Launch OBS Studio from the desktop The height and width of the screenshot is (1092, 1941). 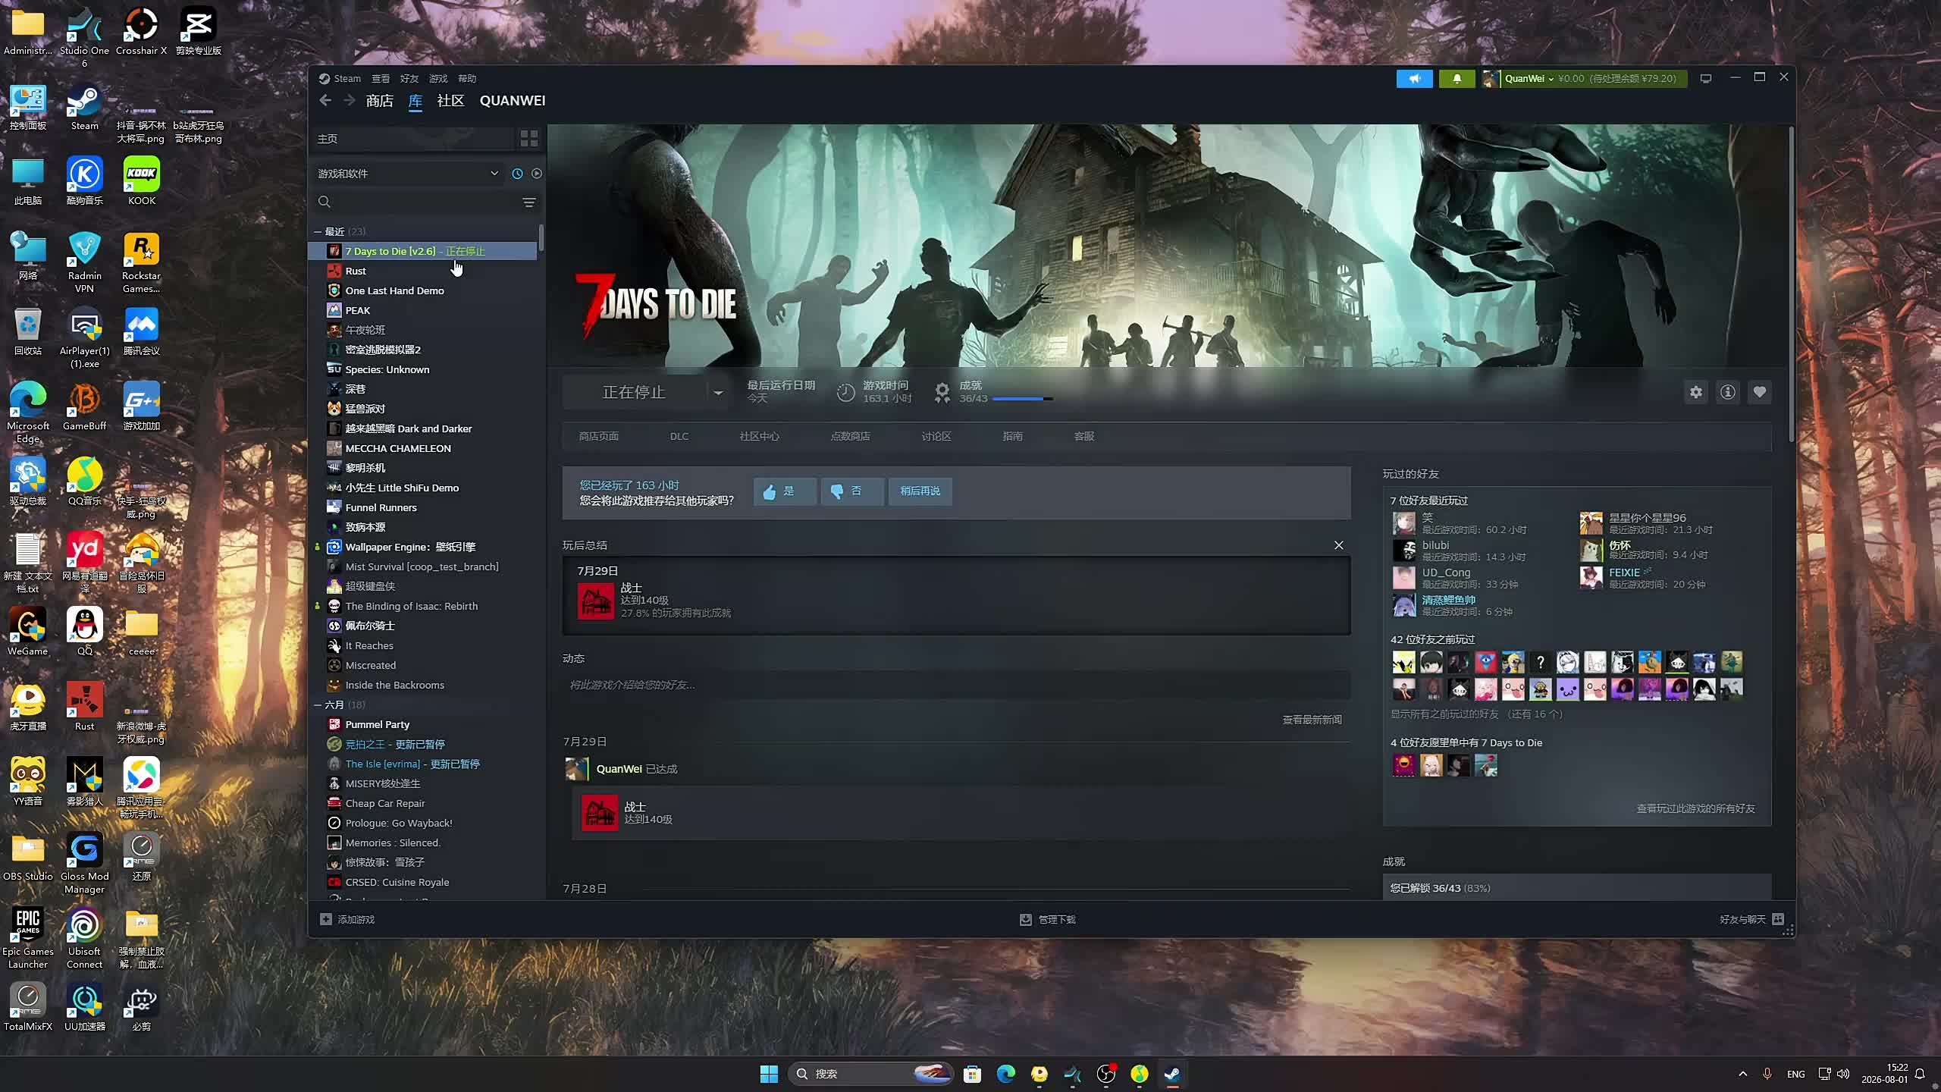click(x=28, y=857)
